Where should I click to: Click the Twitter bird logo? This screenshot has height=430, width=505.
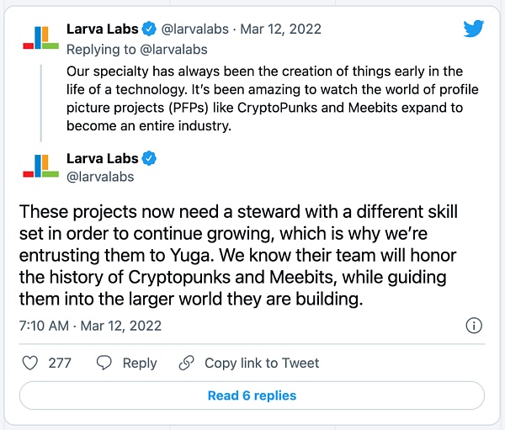click(474, 29)
